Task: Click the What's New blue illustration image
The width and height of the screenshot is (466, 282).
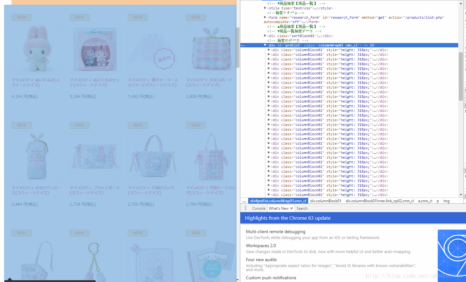Action: click(x=452, y=256)
